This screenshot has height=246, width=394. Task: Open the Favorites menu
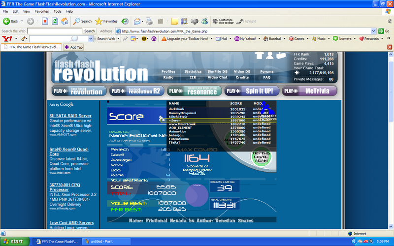[x=41, y=11]
